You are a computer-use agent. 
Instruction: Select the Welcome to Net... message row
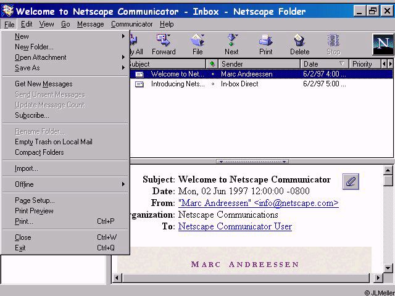(x=262, y=74)
